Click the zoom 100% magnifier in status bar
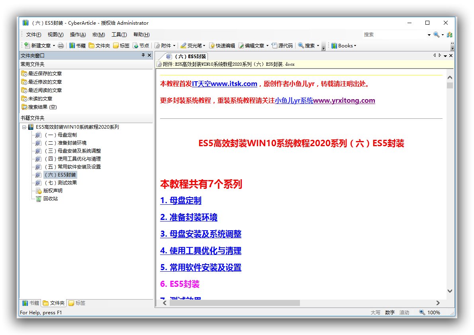474x335 pixels. [422, 312]
